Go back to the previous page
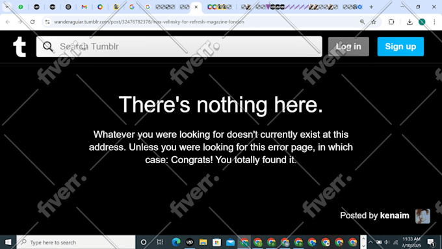 point(8,21)
